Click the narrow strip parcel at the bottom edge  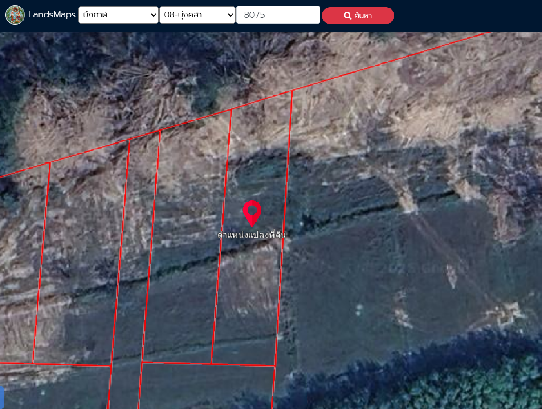coord(125,386)
